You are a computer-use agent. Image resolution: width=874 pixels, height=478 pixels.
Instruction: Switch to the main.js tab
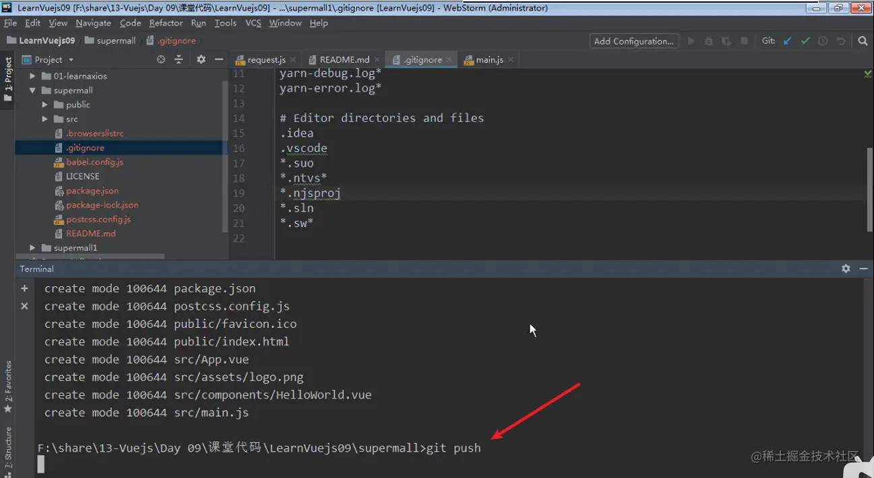pos(489,60)
